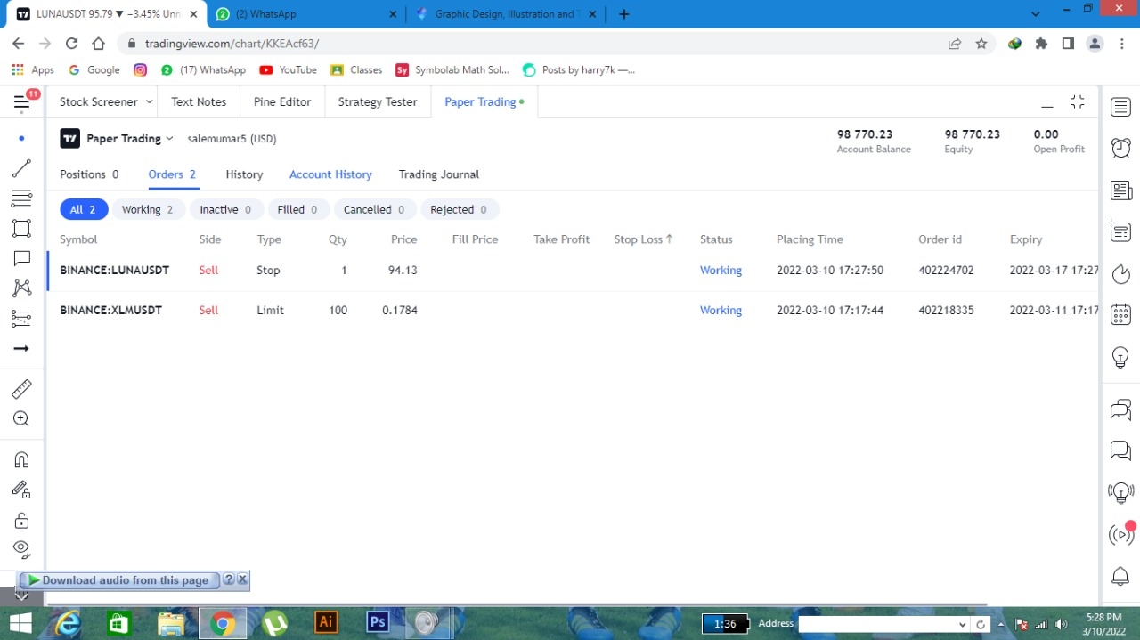Filter orders by Filled
1140x640 pixels.
pyautogui.click(x=297, y=210)
